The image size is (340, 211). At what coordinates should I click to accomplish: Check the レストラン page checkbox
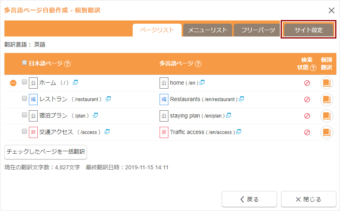pos(24,98)
